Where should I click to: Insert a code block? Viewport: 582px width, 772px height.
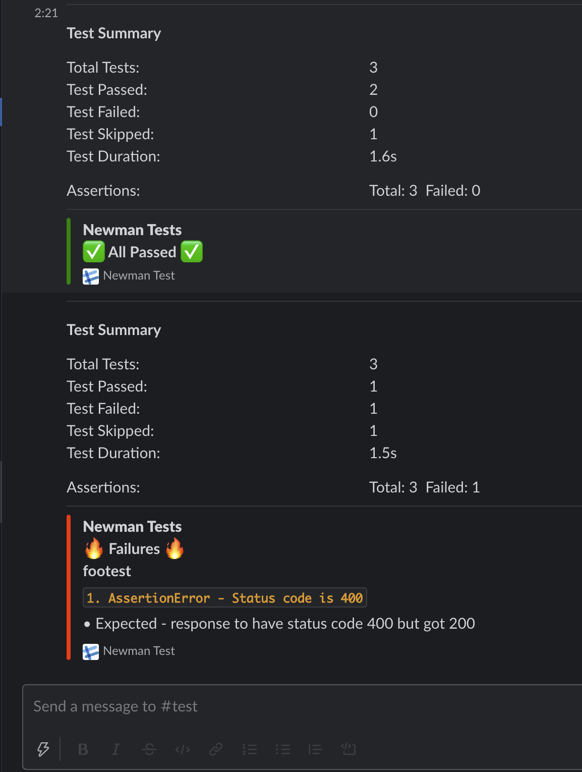point(348,749)
